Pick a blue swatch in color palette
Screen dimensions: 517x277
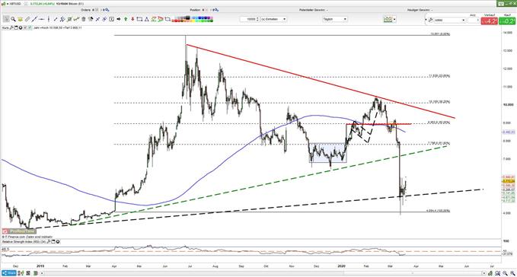[x=199, y=18]
